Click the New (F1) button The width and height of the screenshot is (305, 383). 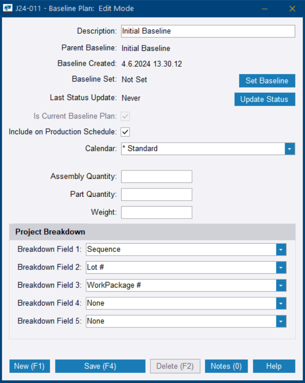29,366
